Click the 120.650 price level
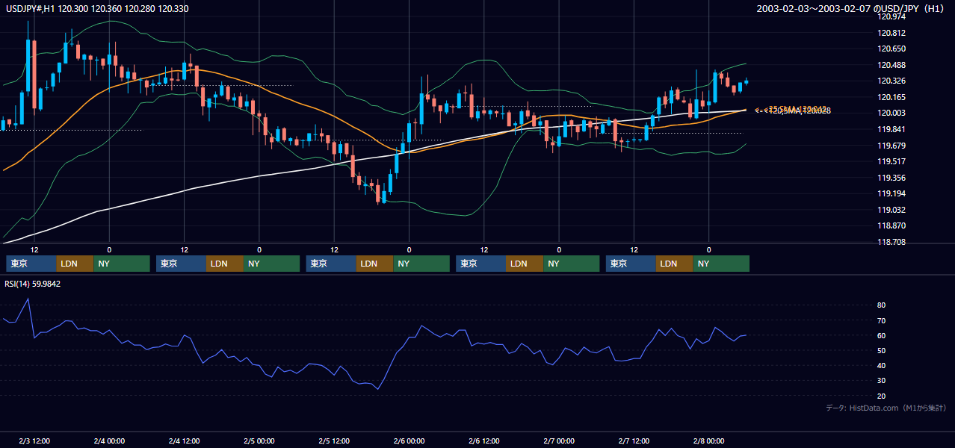Image resolution: width=955 pixels, height=448 pixels. point(892,49)
